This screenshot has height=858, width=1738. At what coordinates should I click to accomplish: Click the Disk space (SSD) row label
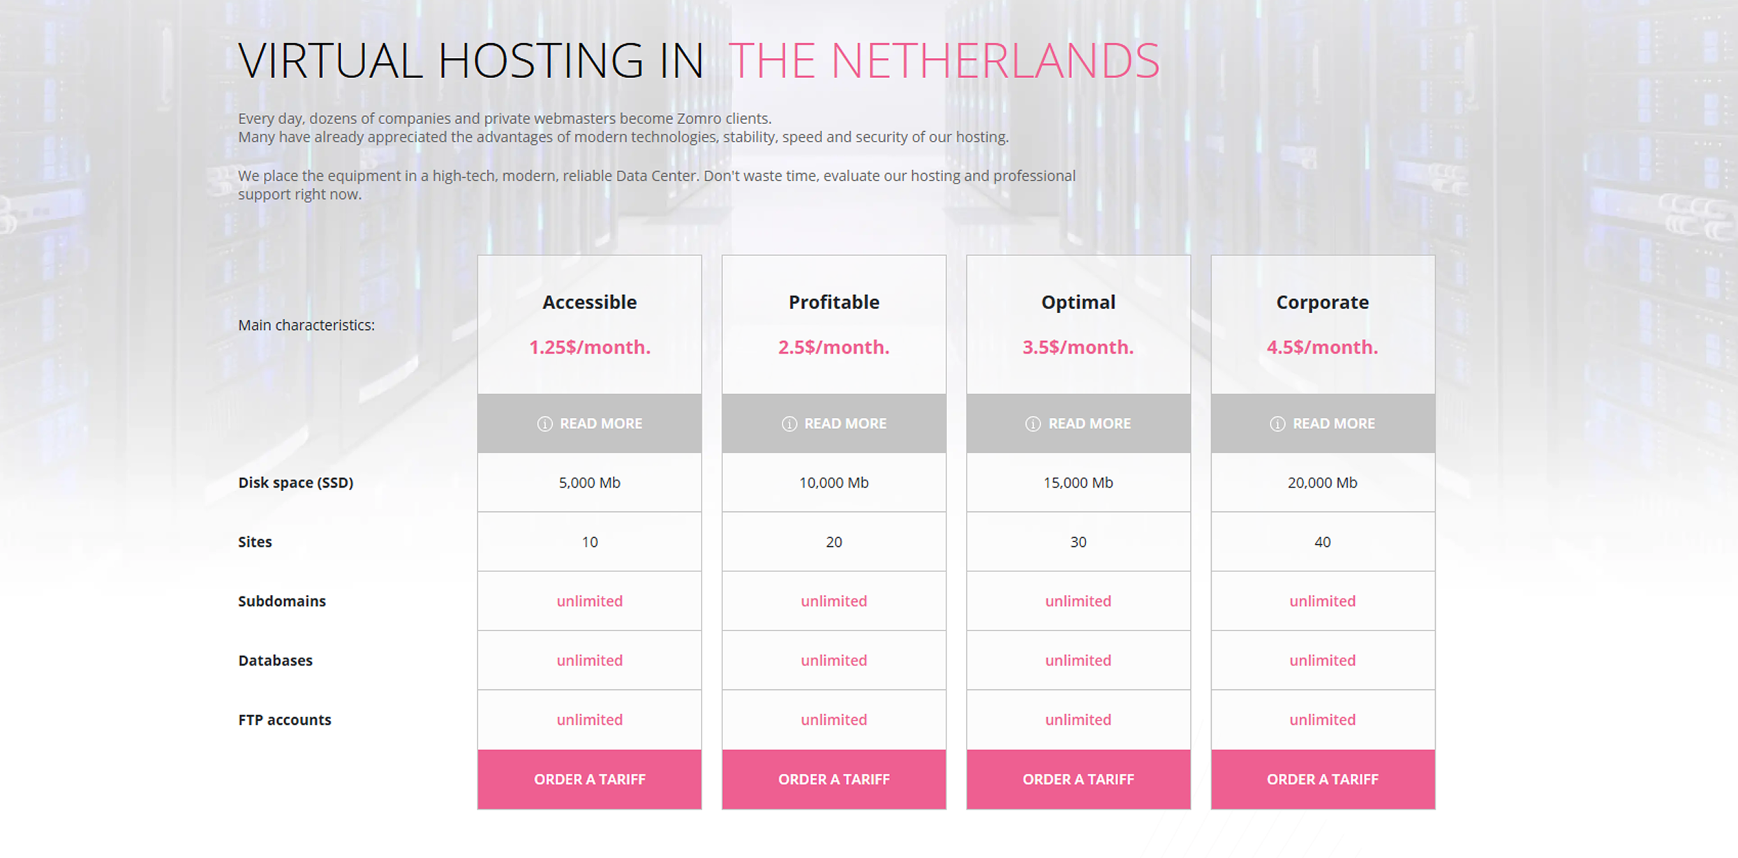click(x=296, y=483)
